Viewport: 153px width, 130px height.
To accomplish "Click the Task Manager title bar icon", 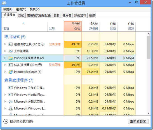I will click(4, 3).
